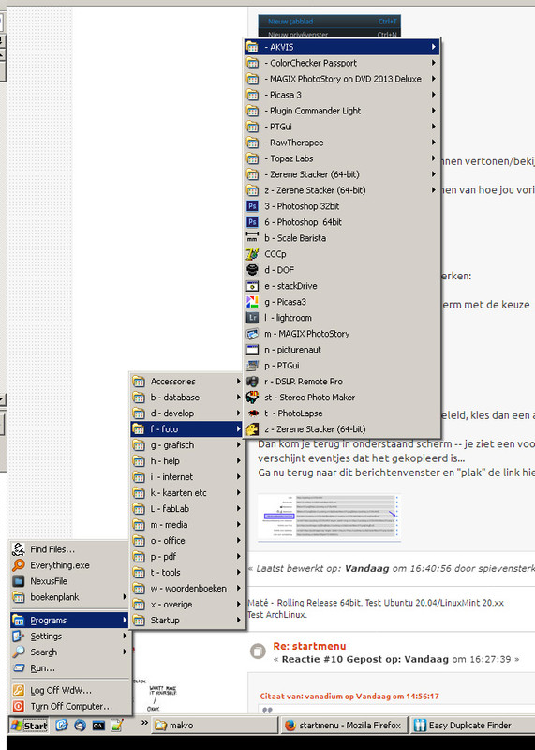The image size is (535, 750).
Task: Expand - ColorChecker Passport folder
Action: (x=342, y=63)
